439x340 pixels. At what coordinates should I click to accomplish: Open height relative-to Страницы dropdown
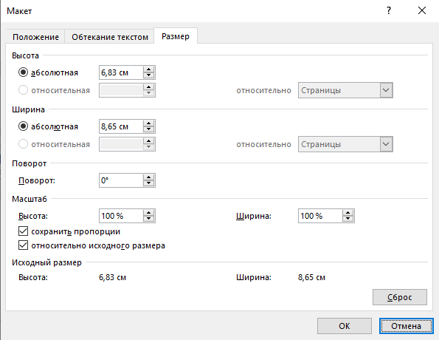[345, 90]
